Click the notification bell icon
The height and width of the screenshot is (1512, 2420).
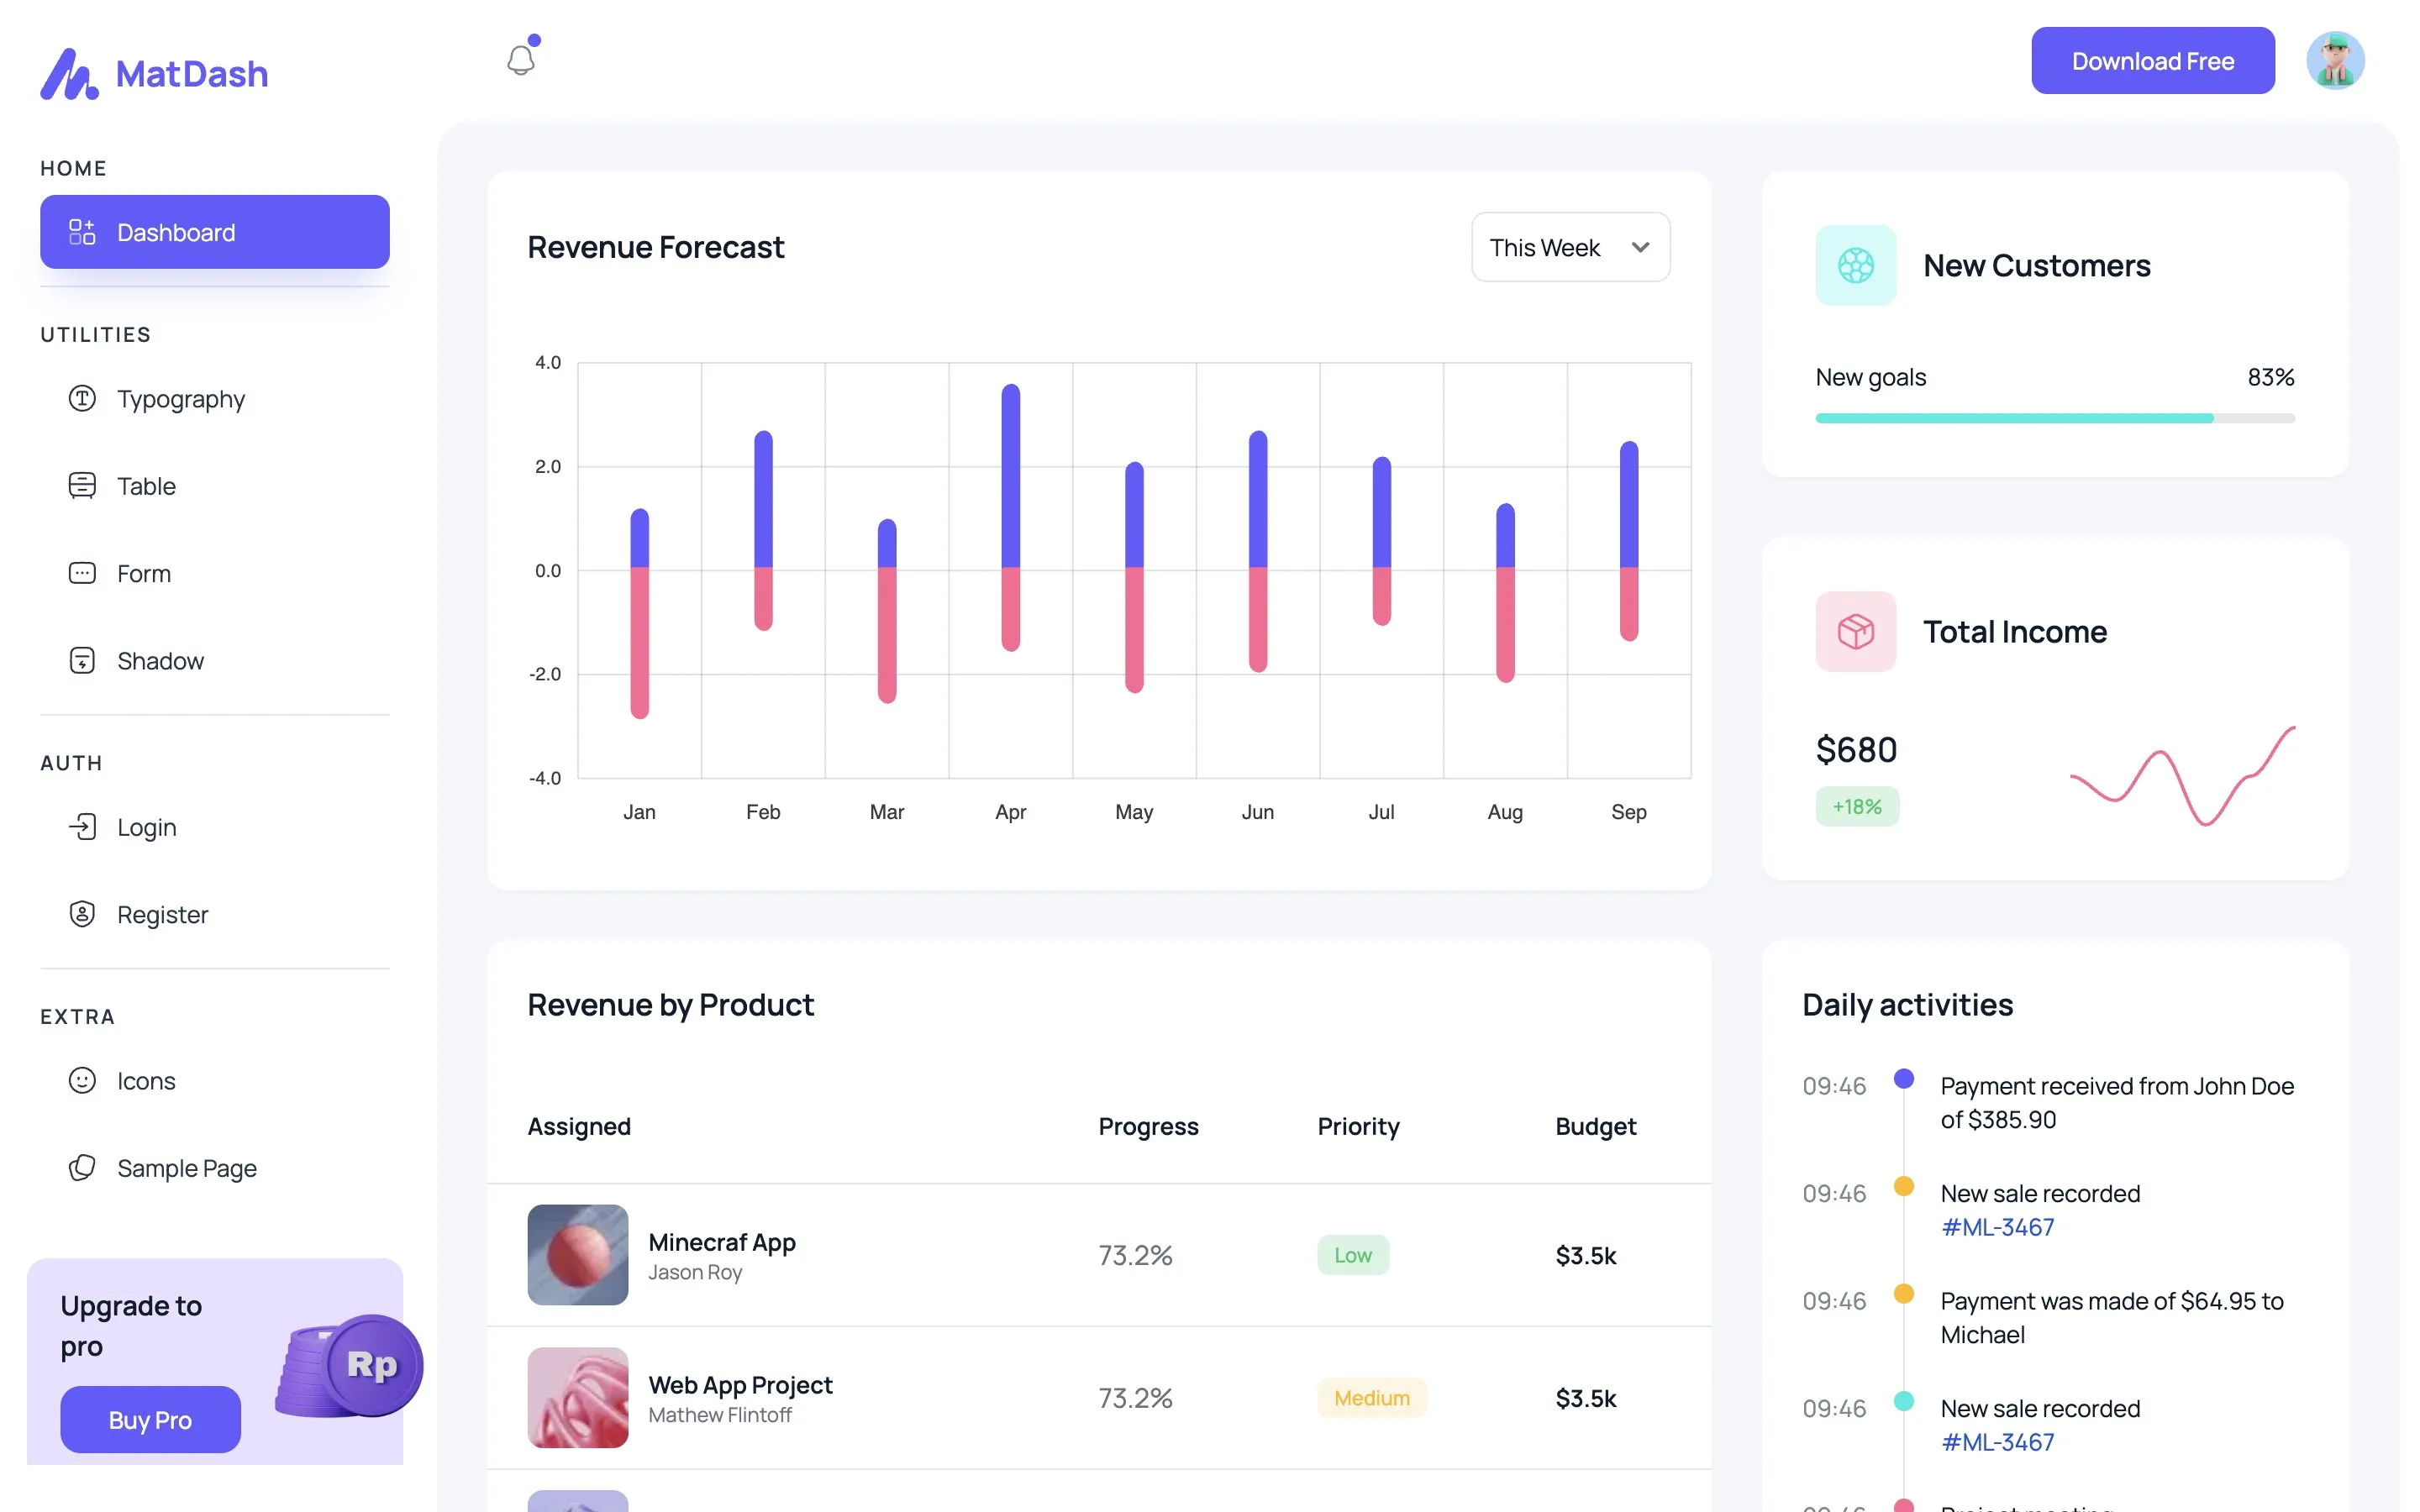pyautogui.click(x=521, y=59)
